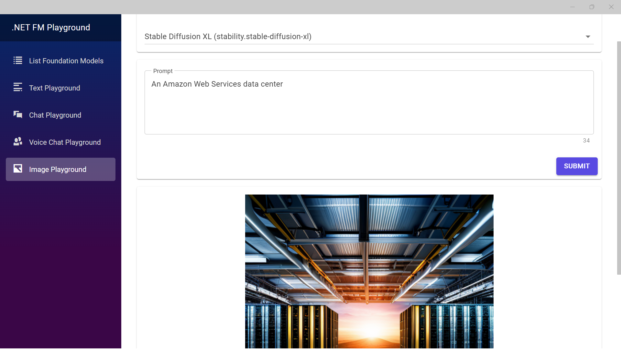This screenshot has width=621, height=349.
Task: Click the SUBMIT button
Action: 577,166
